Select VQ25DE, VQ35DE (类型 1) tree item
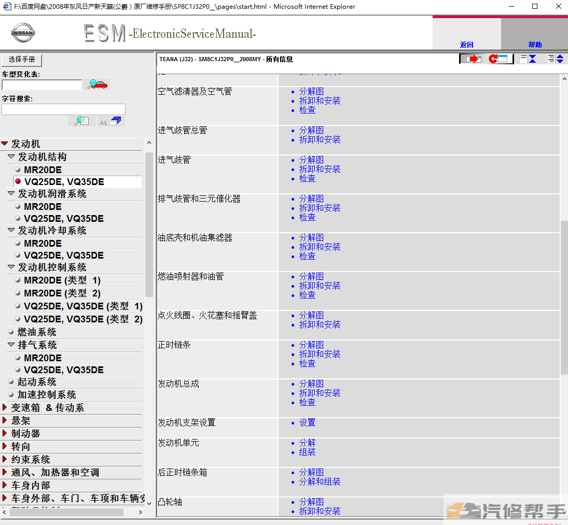 click(x=84, y=306)
